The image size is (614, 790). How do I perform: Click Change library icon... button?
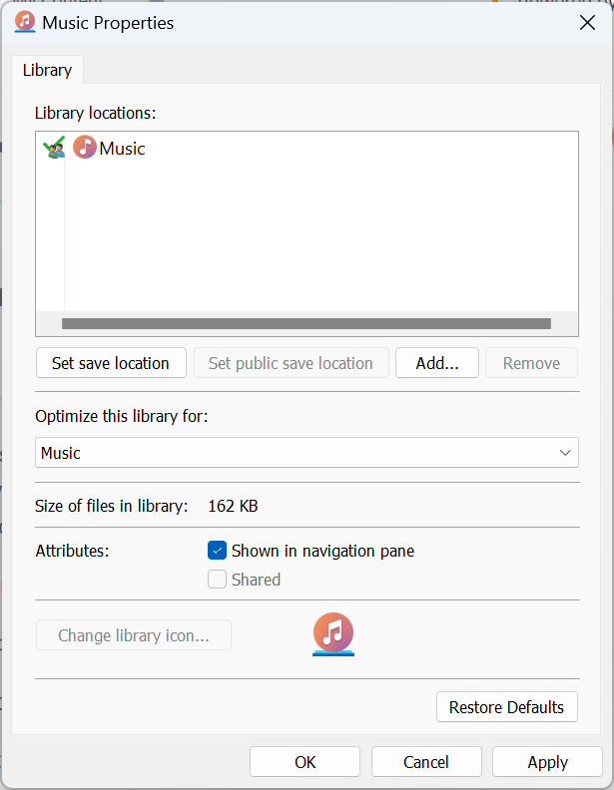134,635
